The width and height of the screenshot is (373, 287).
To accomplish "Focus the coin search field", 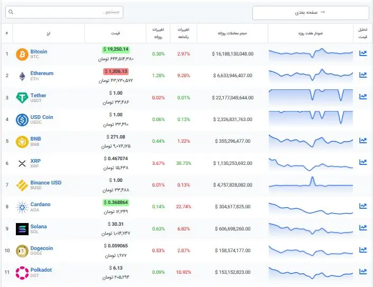I will tap(64, 12).
